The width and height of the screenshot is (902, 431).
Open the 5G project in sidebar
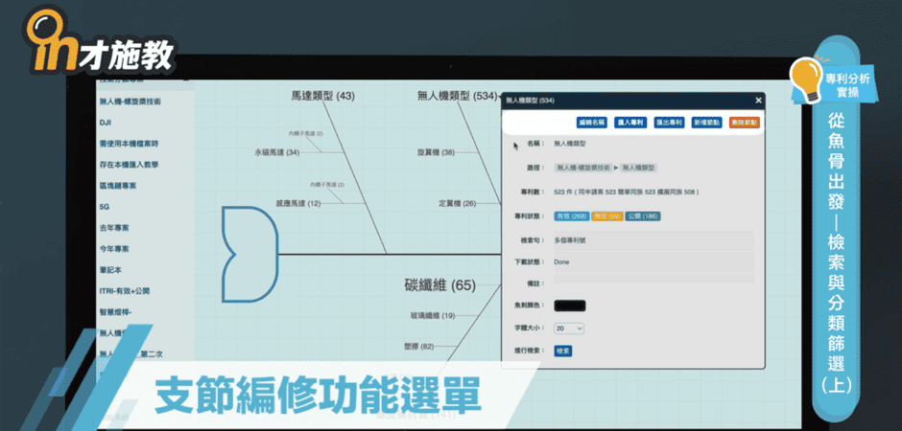coord(105,206)
